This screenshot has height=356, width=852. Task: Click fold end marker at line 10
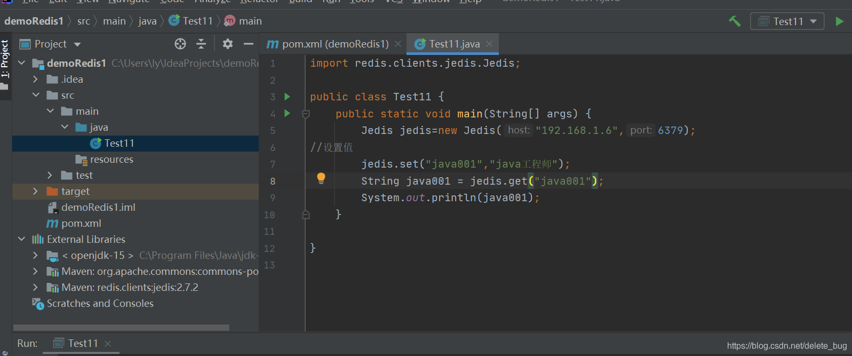pos(306,215)
